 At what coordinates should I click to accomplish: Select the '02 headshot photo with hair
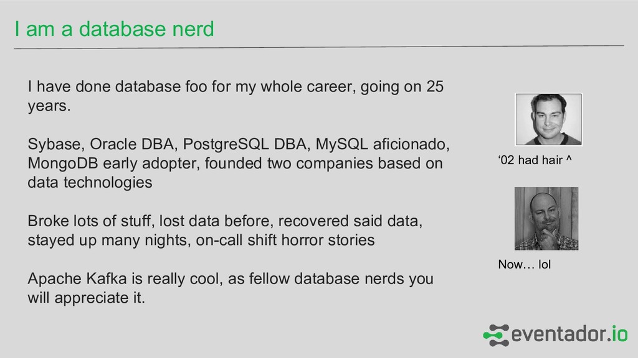tap(548, 119)
